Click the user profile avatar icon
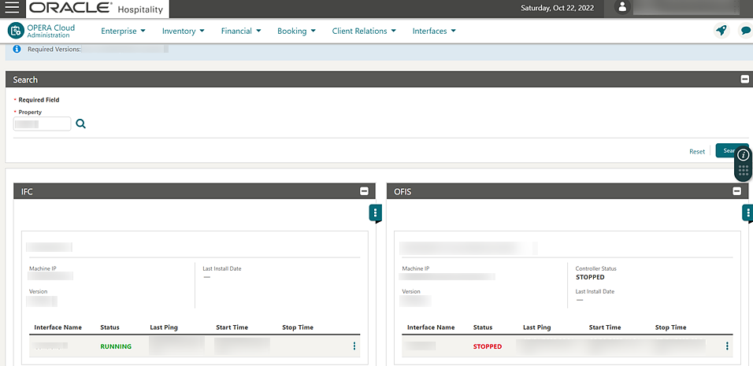Image resolution: width=753 pixels, height=366 pixels. click(x=622, y=7)
